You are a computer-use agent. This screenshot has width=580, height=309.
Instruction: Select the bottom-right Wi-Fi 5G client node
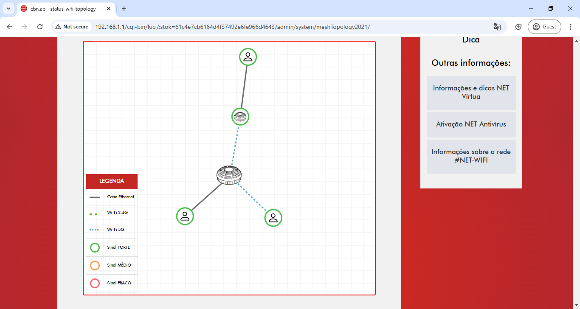click(x=273, y=218)
